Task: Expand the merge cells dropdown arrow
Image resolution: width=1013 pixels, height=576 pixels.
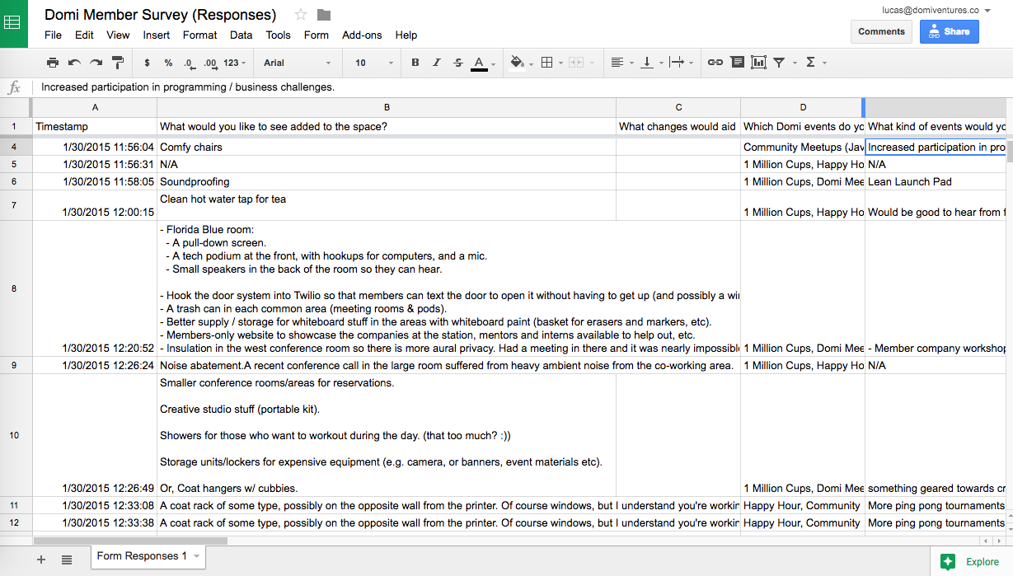Action: coord(591,63)
